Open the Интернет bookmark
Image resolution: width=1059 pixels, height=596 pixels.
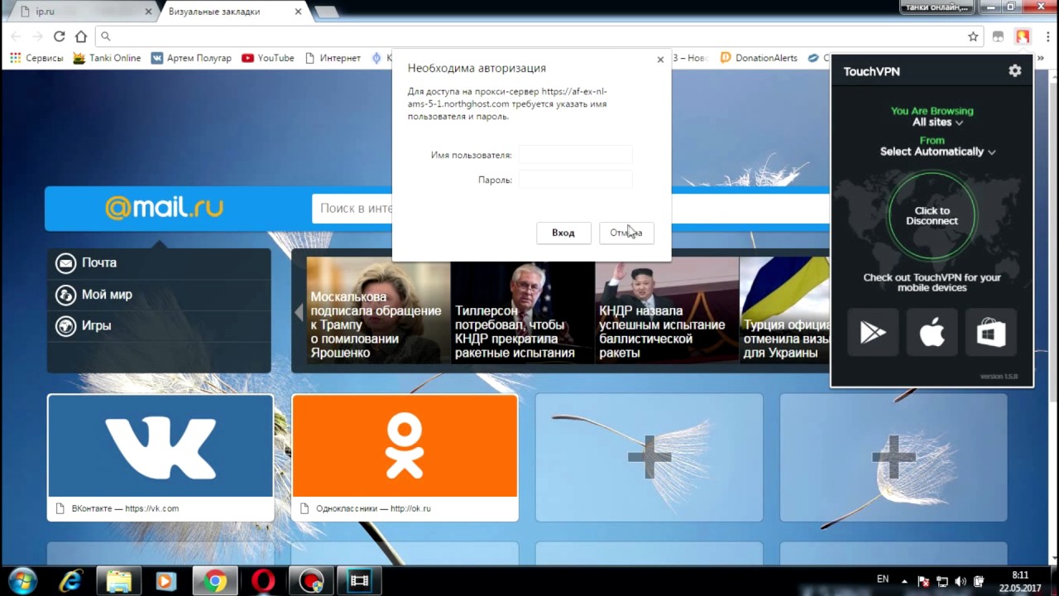coord(333,58)
